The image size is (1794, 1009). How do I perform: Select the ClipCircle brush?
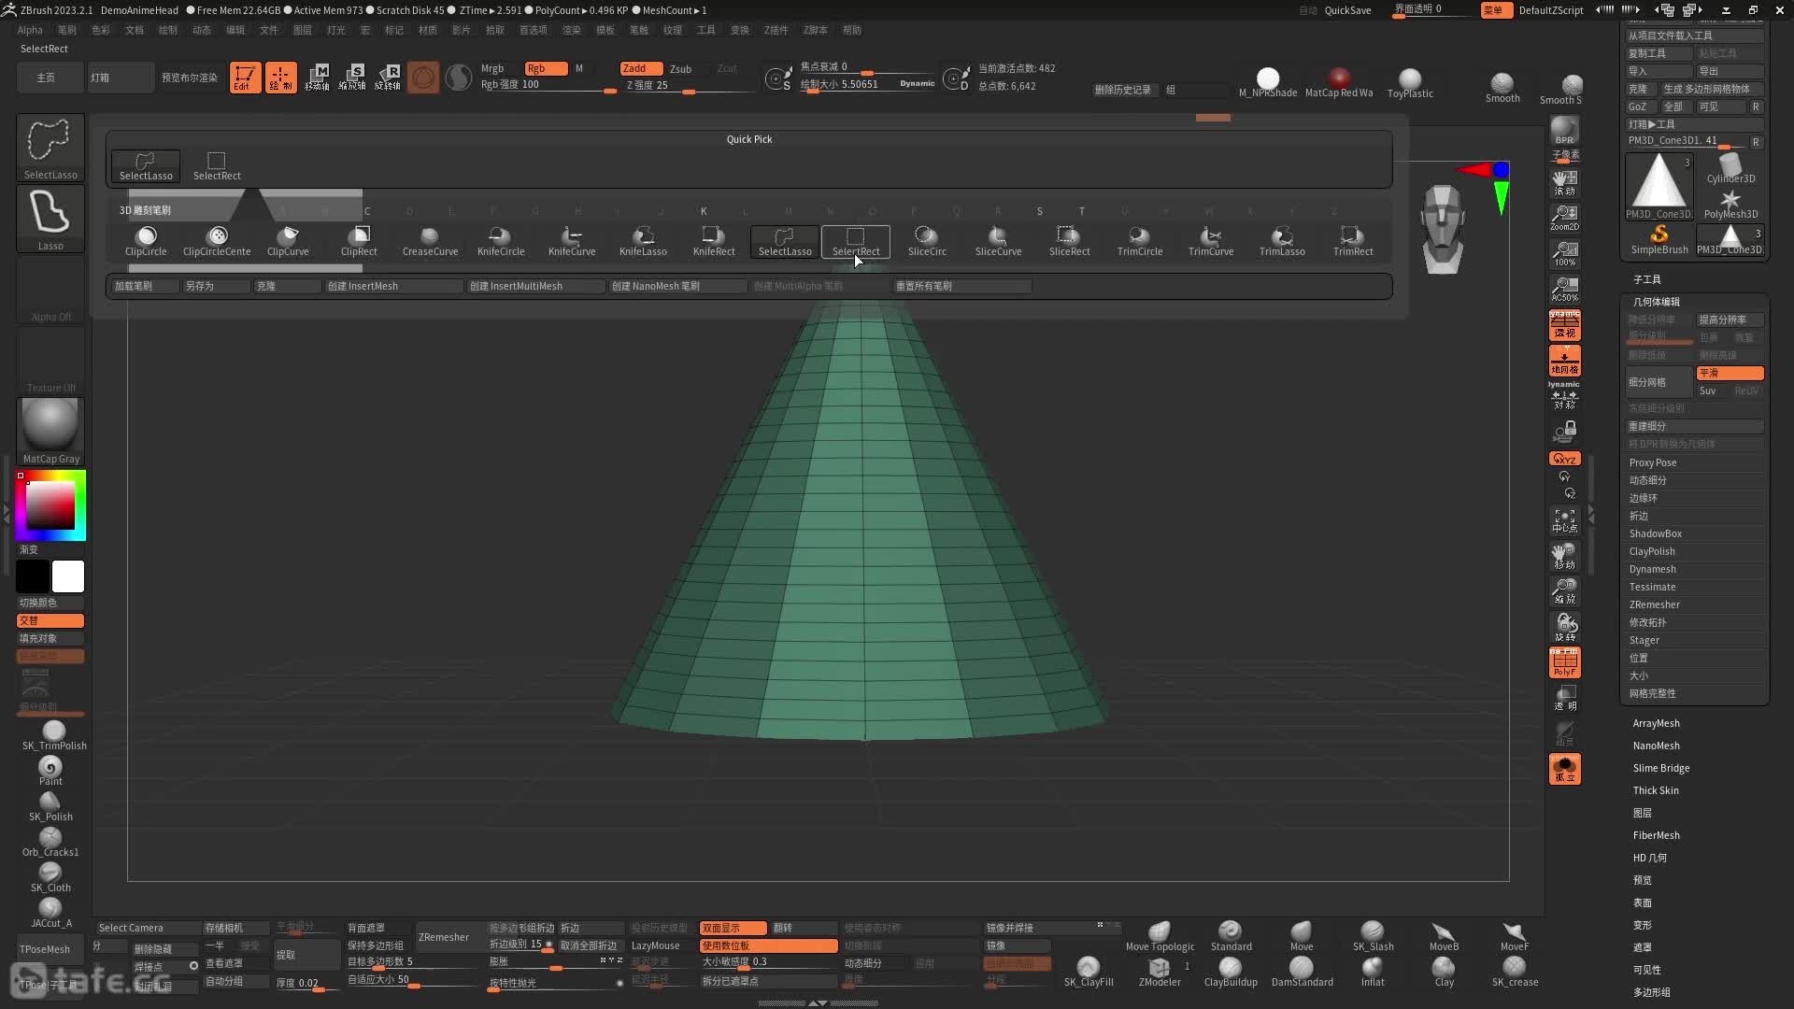[x=146, y=241]
